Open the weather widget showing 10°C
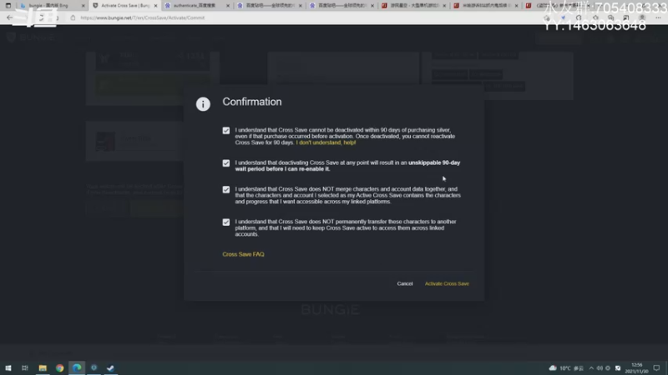Viewport: 668px width, 375px height. pos(566,368)
